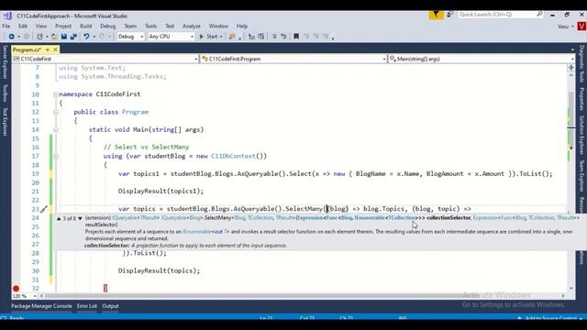This screenshot has width=587, height=330.
Task: Pin the Program.cs tab
Action: [x=48, y=49]
